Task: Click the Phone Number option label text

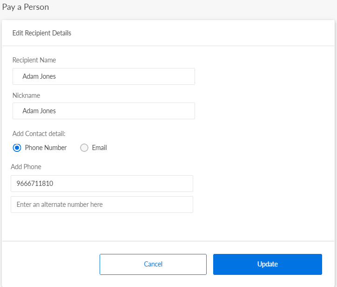Action: tap(46, 148)
